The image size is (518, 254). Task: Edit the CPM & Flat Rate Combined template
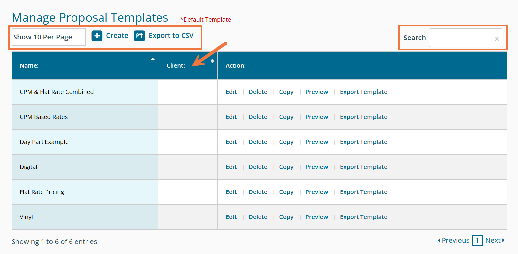tap(231, 92)
